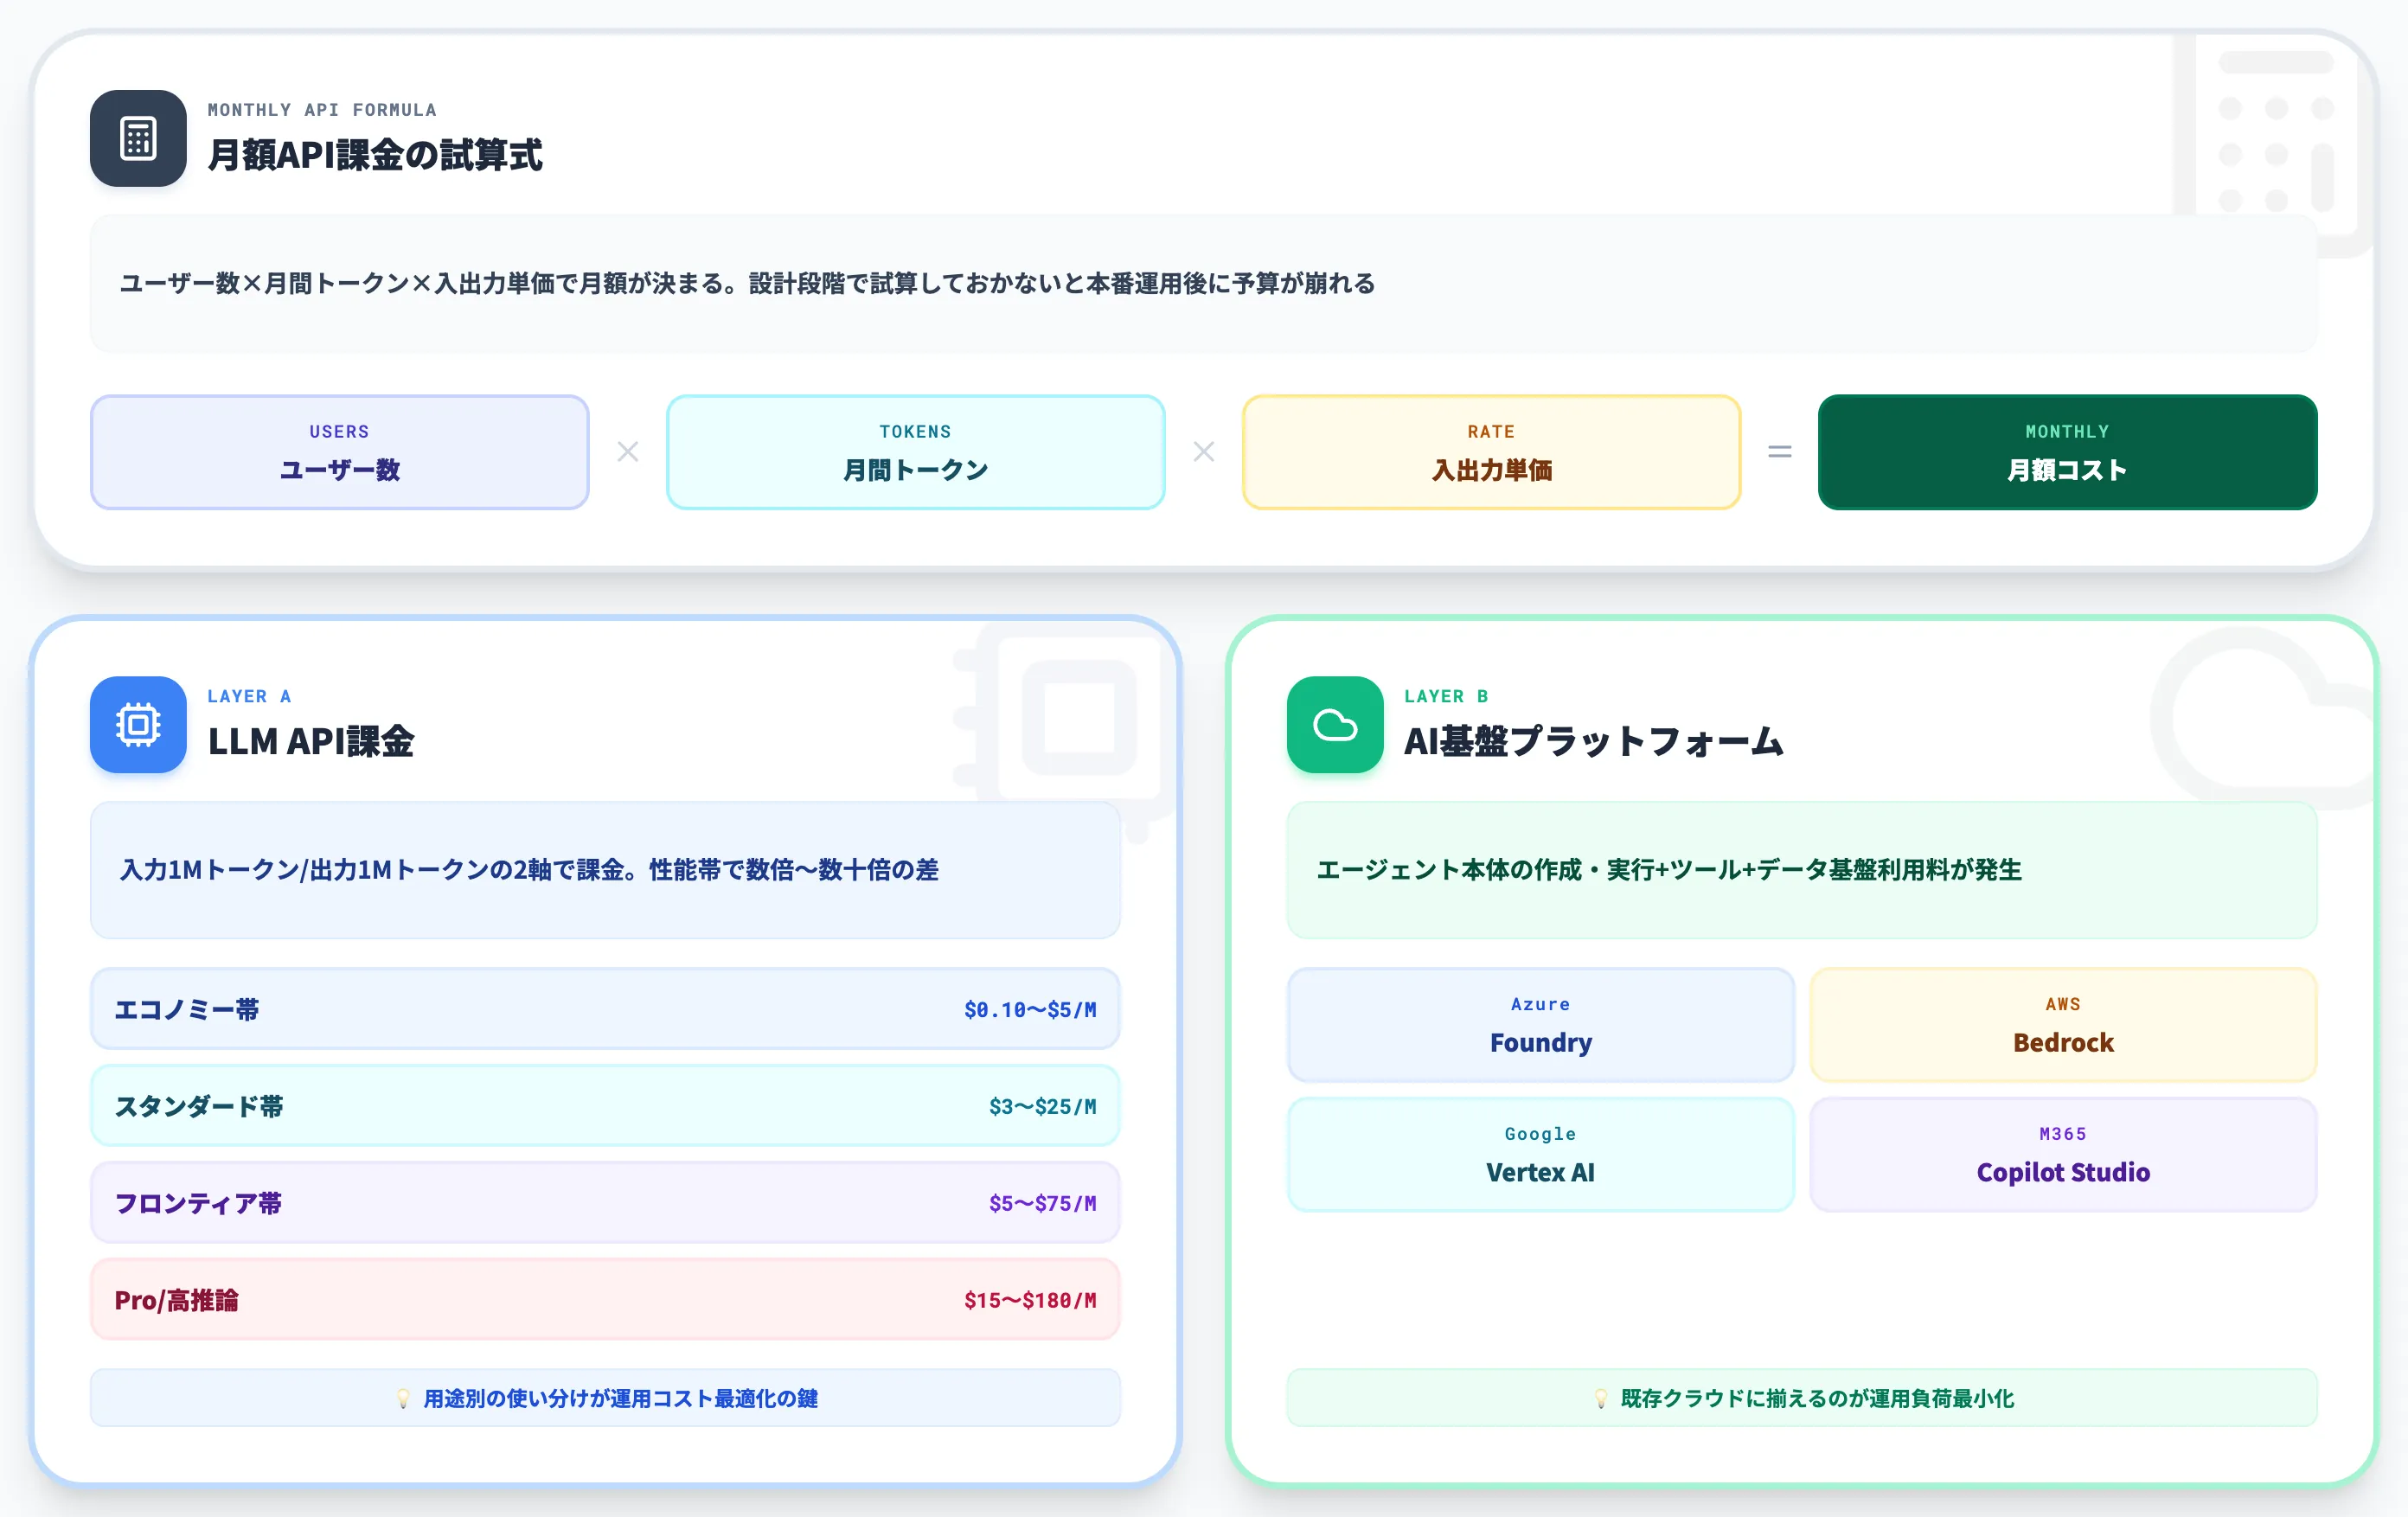Screen dimensions: 2408x1517
Task: Select the RATE 入出力単価 card
Action: tap(1492, 452)
